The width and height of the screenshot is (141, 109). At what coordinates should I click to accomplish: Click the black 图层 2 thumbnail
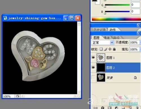(101, 68)
